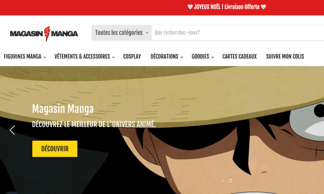324x194 pixels.
Task: Expand the Décorations menu chevron
Action: click(x=182, y=57)
